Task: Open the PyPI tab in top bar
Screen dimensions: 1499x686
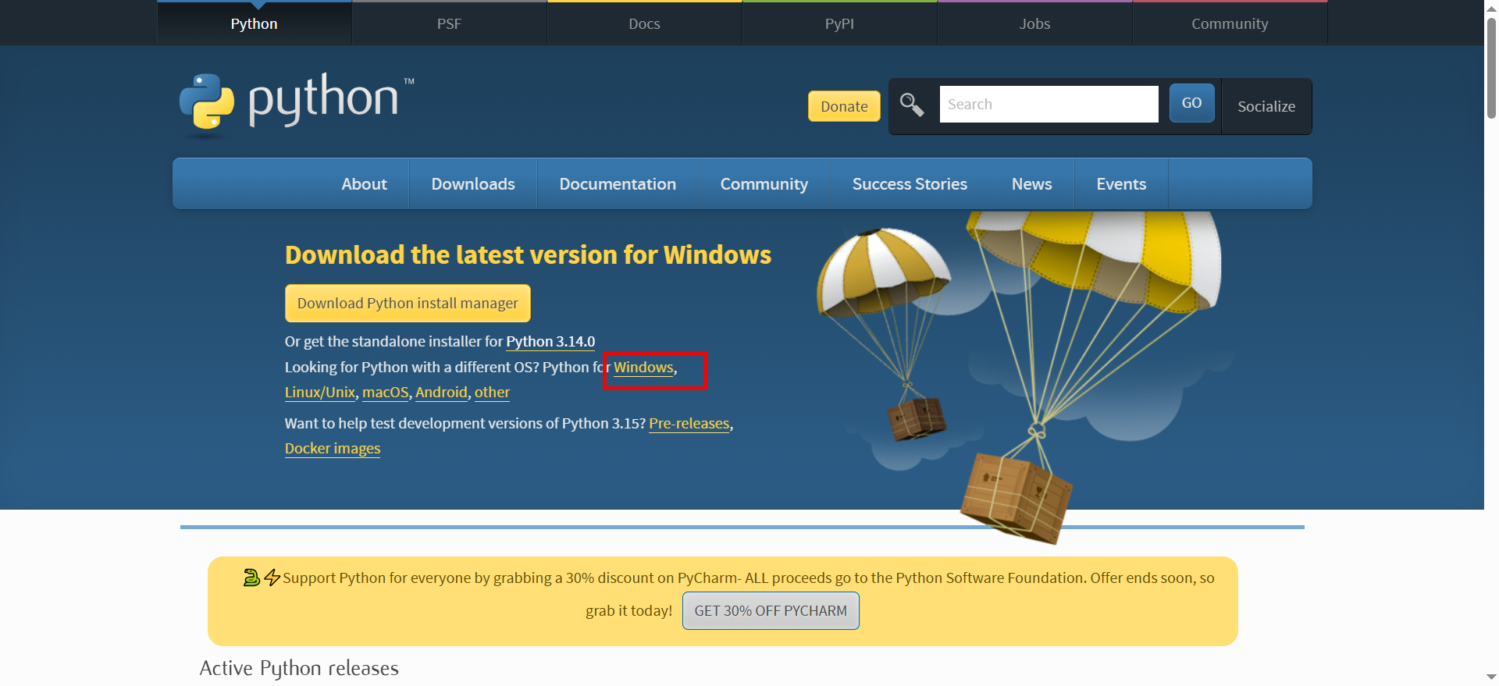Action: (x=839, y=23)
